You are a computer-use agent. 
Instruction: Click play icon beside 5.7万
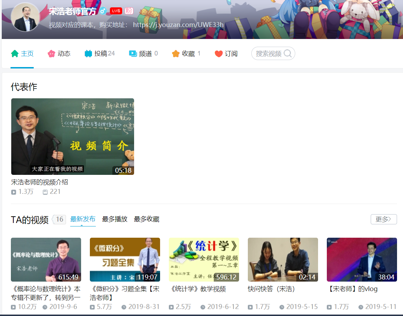(92, 307)
